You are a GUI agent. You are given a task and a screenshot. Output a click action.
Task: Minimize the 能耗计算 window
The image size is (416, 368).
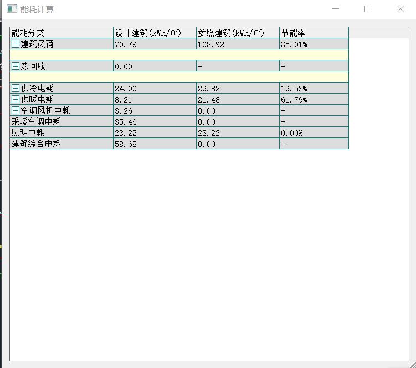[336, 9]
